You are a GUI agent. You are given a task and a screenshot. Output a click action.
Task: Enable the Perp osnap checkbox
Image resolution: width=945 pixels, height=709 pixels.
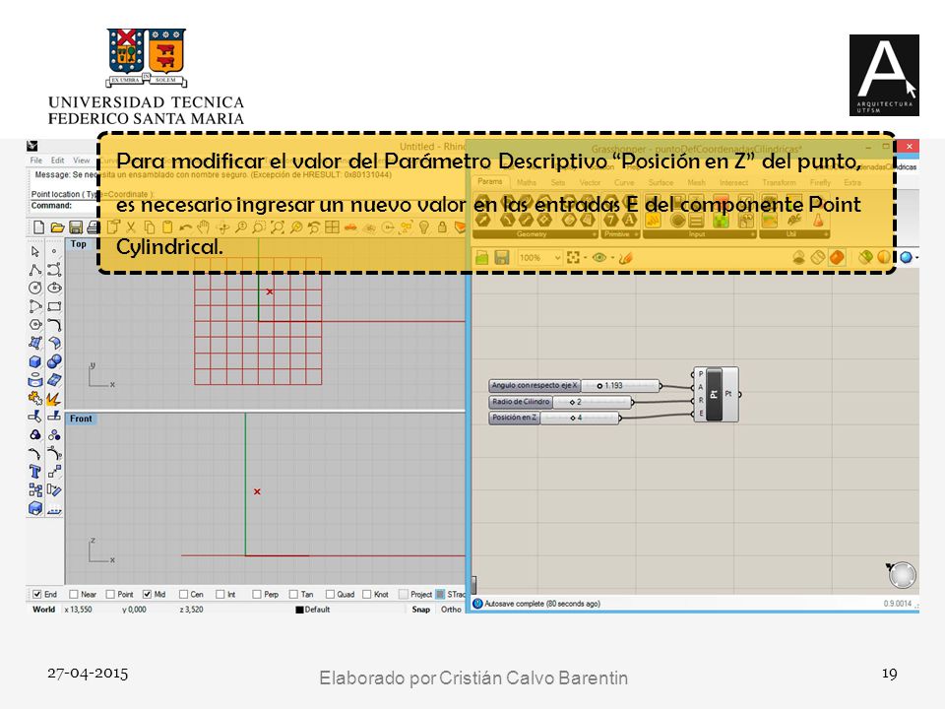pos(257,594)
